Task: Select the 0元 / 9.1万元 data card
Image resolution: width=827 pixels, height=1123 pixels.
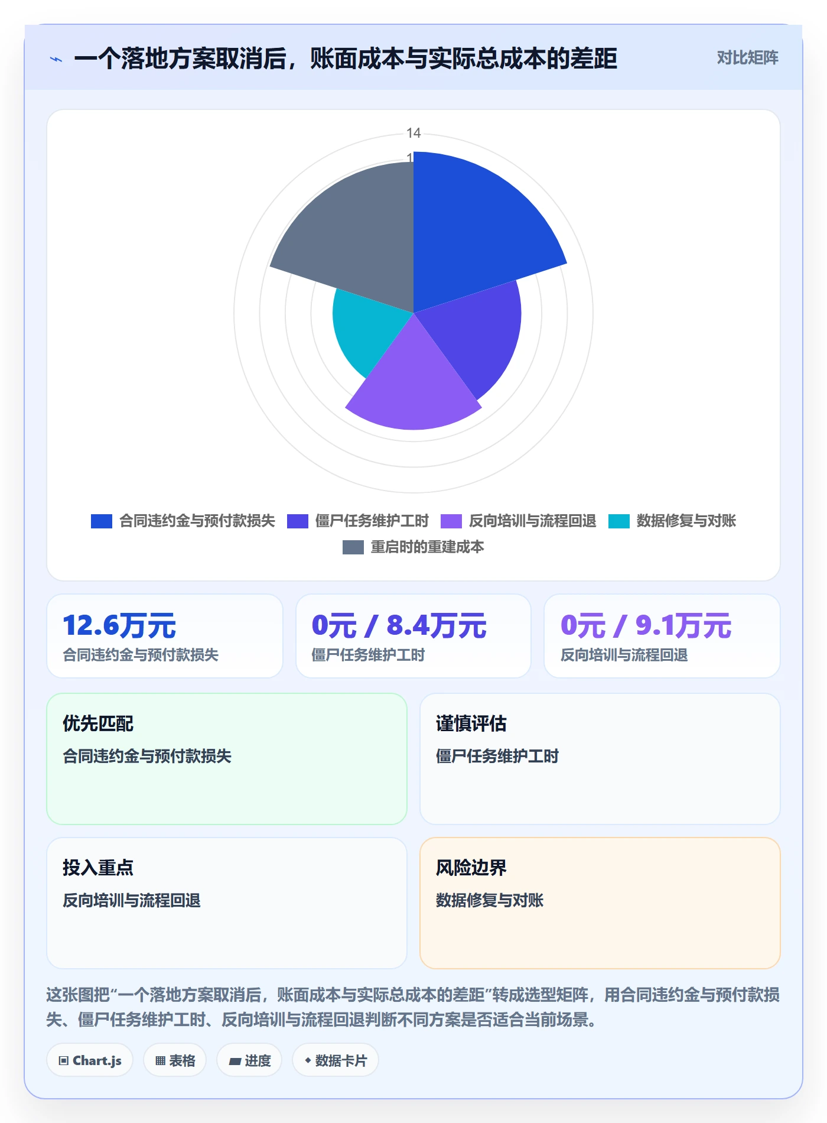Action: (662, 636)
